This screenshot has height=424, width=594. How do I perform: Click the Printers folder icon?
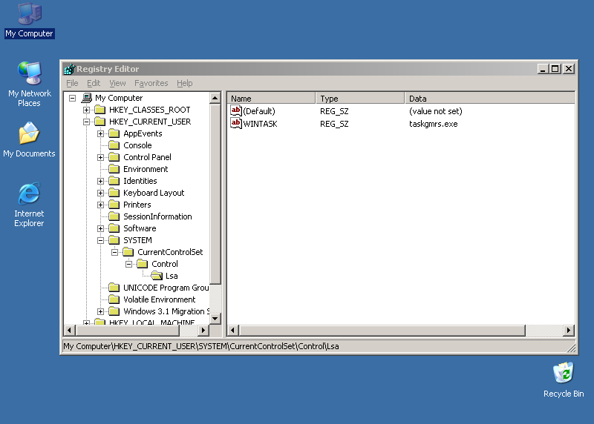click(x=114, y=205)
